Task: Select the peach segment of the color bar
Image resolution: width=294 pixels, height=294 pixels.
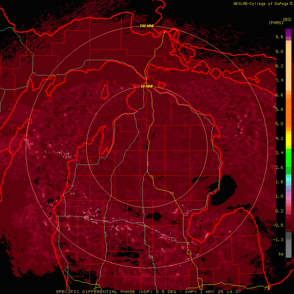Action: (288, 67)
